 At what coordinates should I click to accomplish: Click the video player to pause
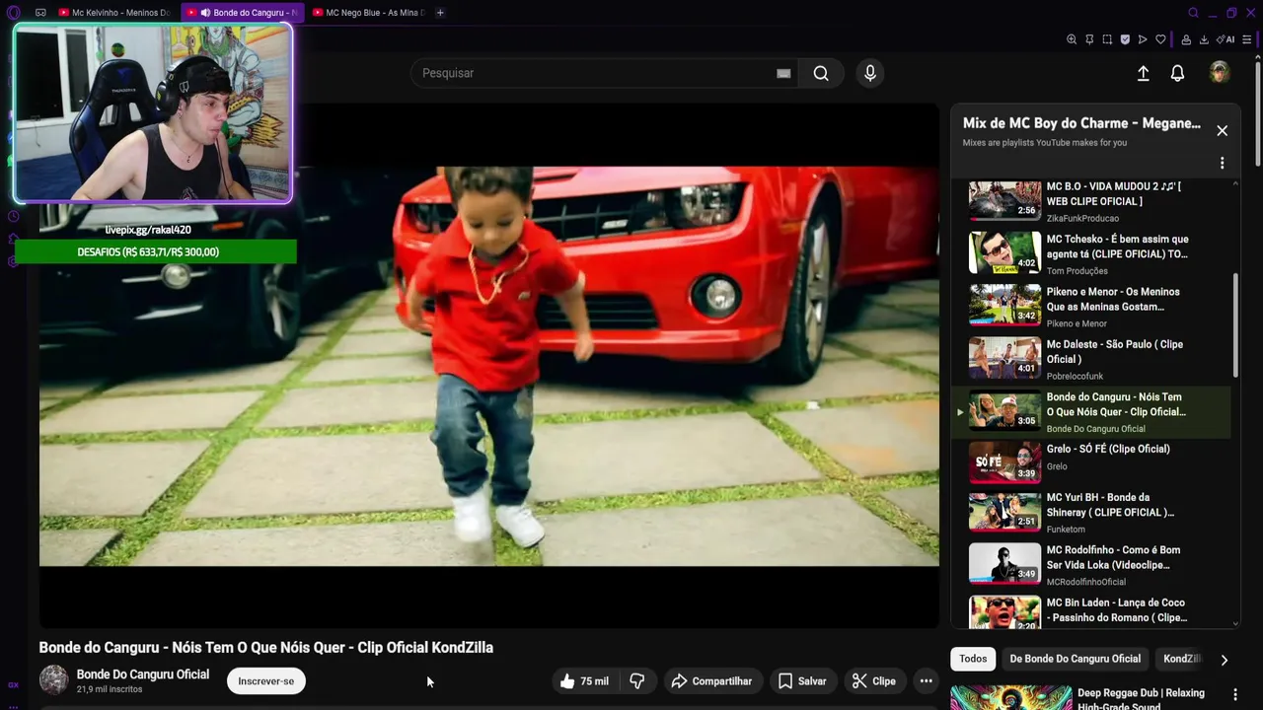click(489, 365)
